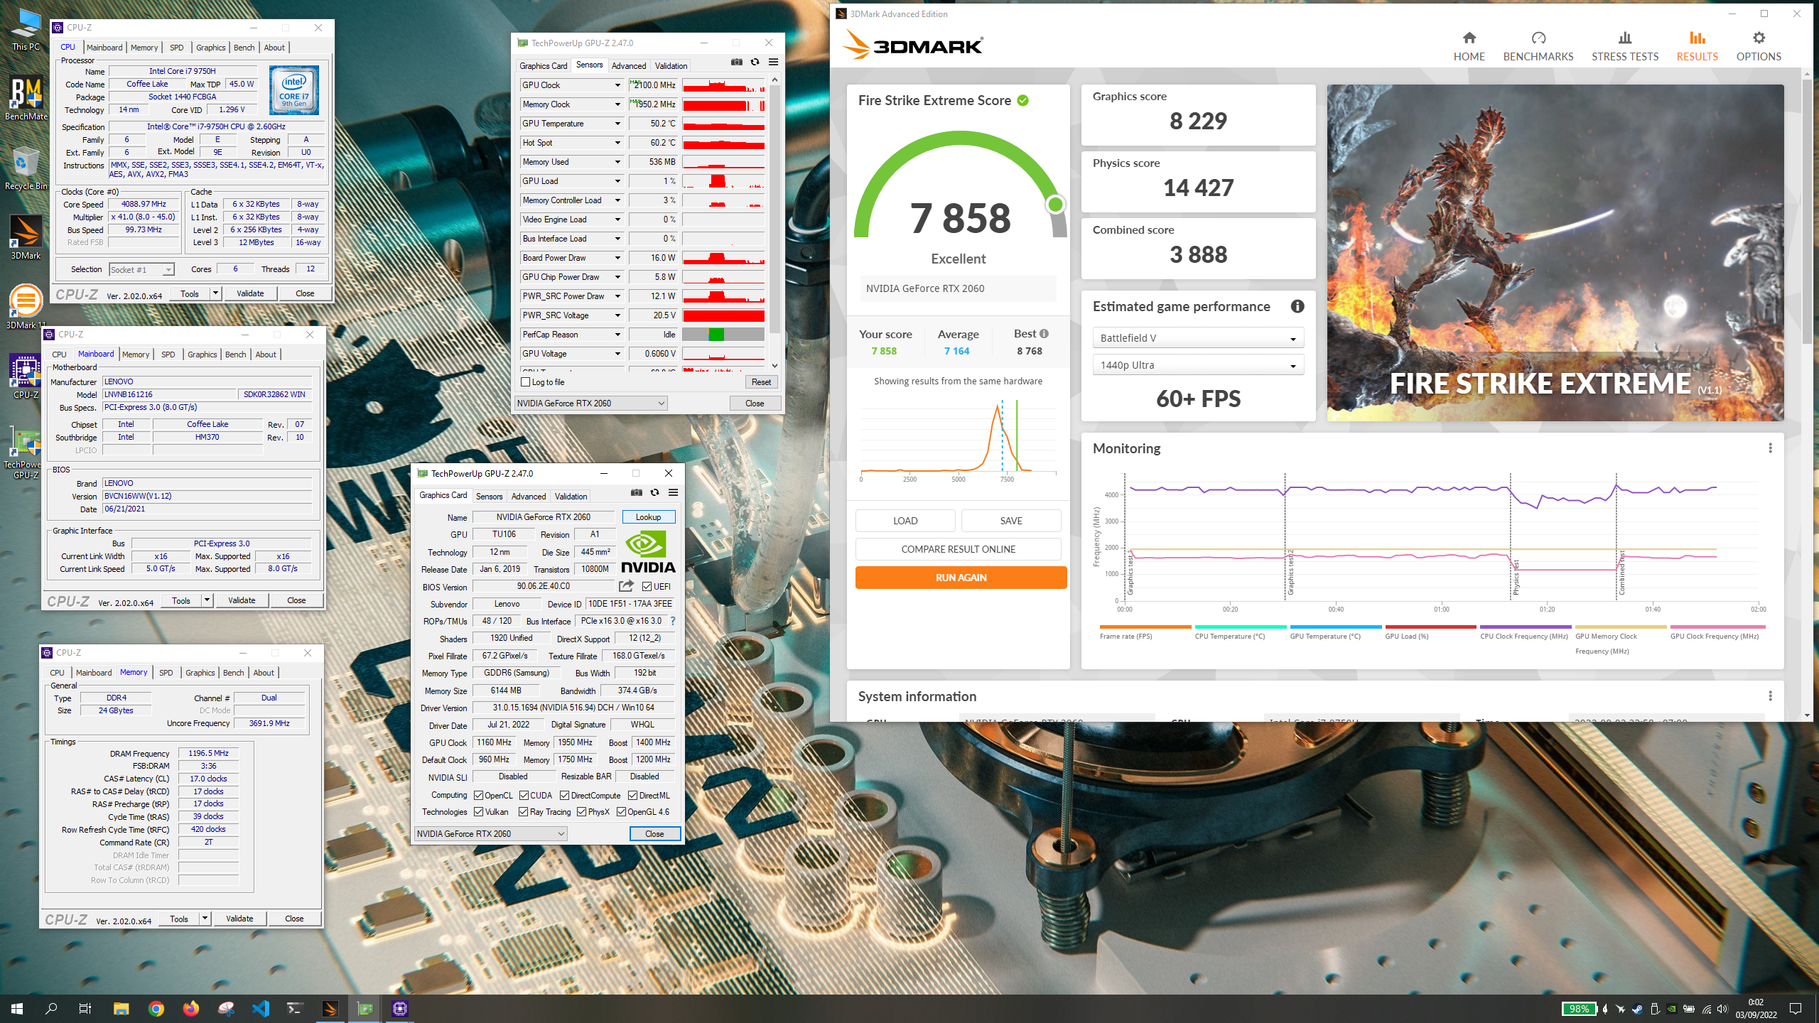The width and height of the screenshot is (1819, 1023).
Task: Take screenshot in GPU-Z Sensors window
Action: (x=737, y=63)
